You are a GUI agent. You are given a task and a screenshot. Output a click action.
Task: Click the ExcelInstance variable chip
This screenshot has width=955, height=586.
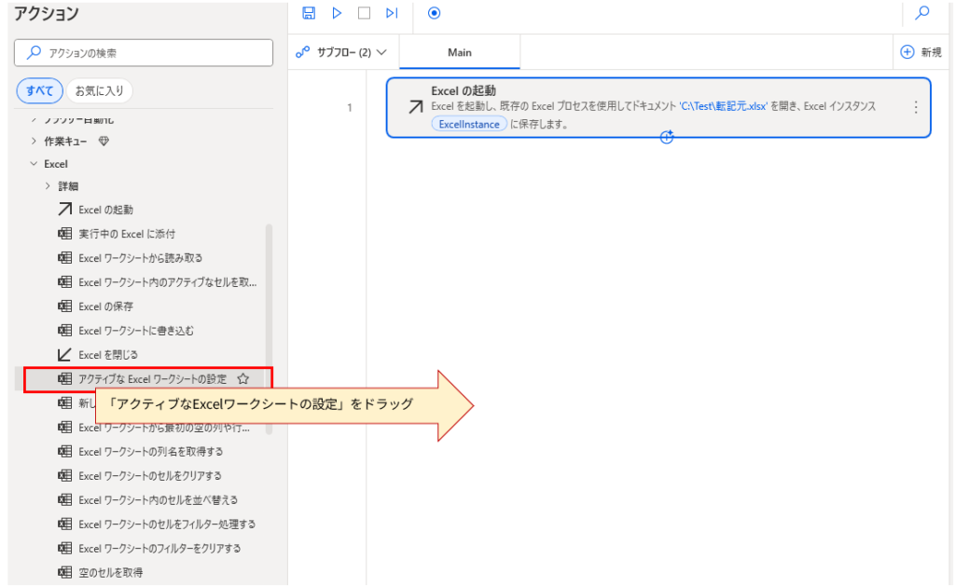click(x=468, y=123)
